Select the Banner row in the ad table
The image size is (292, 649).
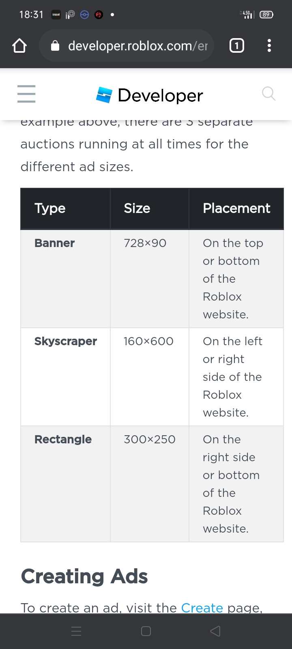54,243
